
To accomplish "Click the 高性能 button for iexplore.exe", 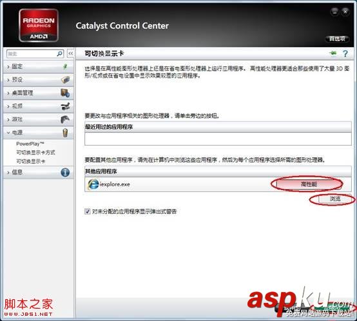I will (309, 184).
